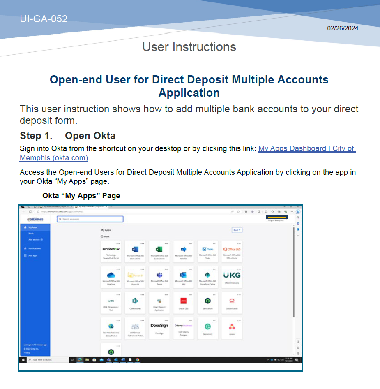Open the Sort dropdown above My Apps
This screenshot has width=380, height=389.
(x=237, y=230)
